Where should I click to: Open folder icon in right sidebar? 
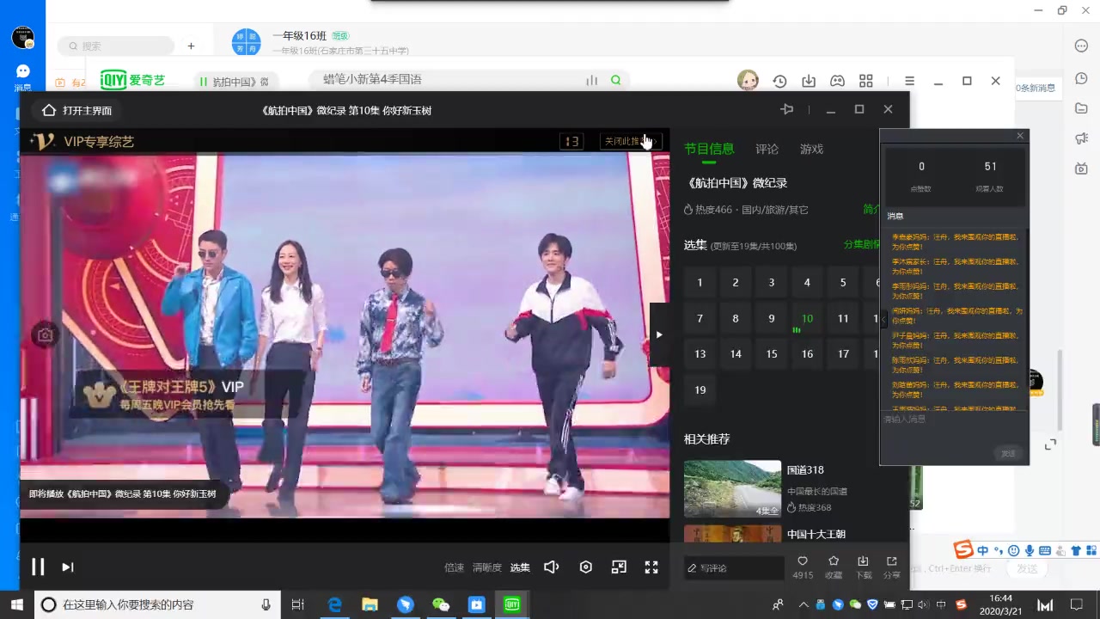[x=1082, y=107]
